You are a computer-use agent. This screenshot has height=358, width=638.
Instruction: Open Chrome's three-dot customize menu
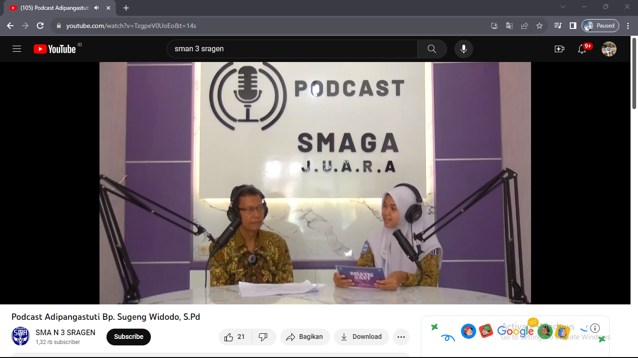(628, 26)
